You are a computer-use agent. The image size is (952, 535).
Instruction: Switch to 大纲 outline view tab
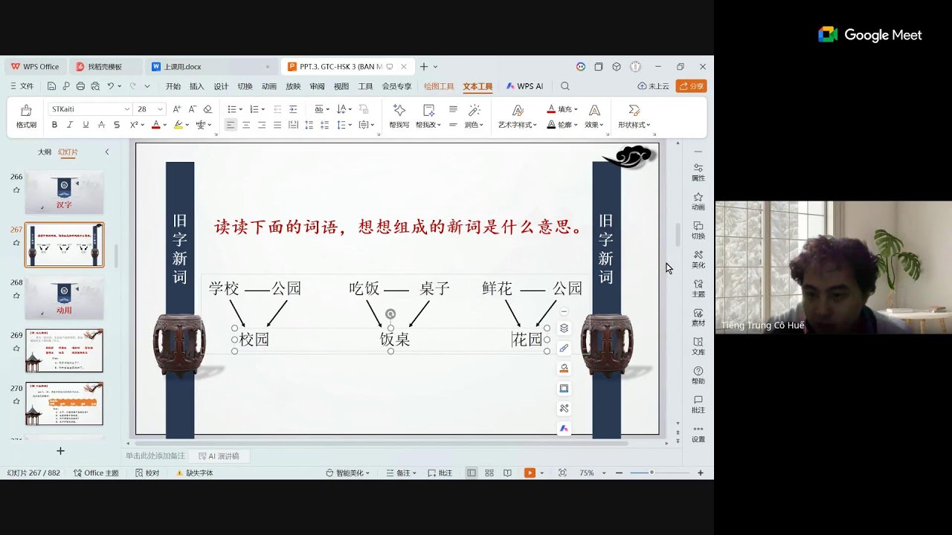pyautogui.click(x=45, y=152)
